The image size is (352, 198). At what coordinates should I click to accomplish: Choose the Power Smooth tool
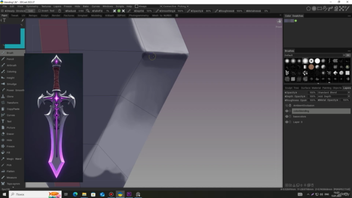coord(12,90)
